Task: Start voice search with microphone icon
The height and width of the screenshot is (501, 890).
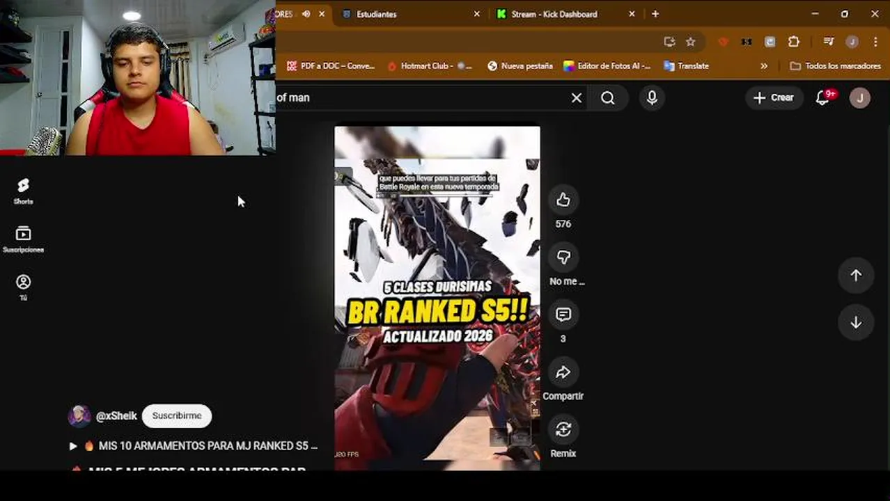Action: pos(652,98)
